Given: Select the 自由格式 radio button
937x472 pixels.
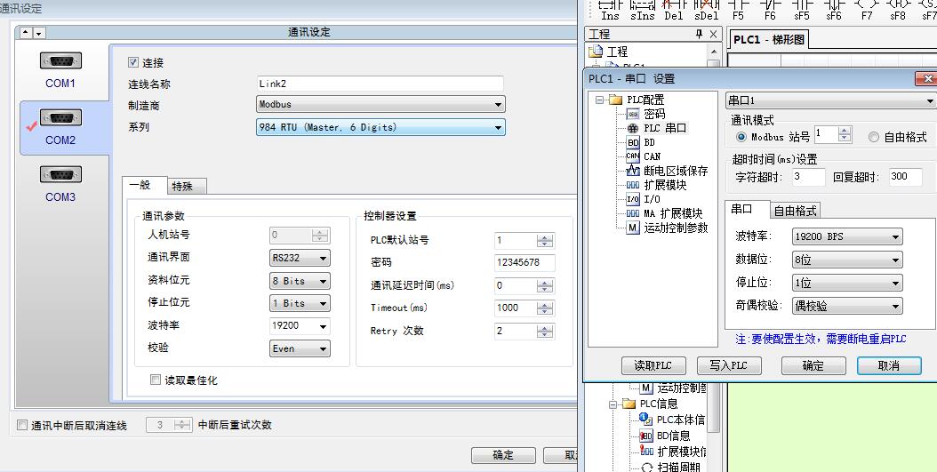Looking at the screenshot, I should (874, 137).
